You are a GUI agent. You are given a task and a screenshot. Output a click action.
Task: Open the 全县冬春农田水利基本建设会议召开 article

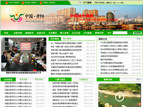point(65,64)
